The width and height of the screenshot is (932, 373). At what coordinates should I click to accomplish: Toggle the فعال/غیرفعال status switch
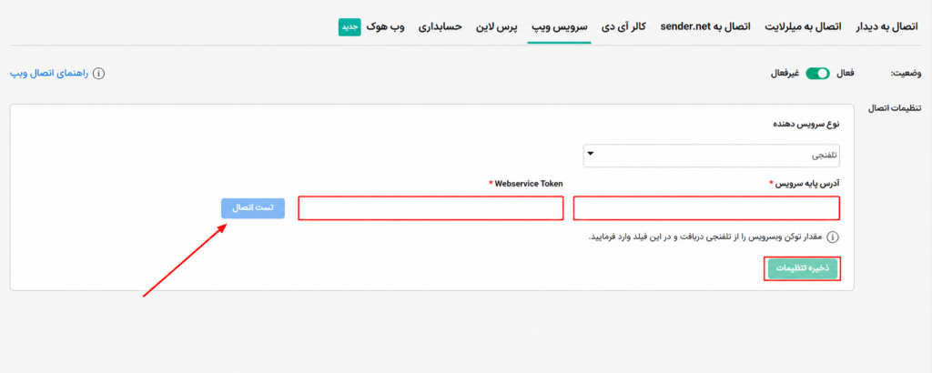817,73
